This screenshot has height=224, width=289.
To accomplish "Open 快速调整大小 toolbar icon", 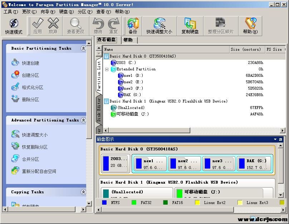I will (x=159, y=23).
